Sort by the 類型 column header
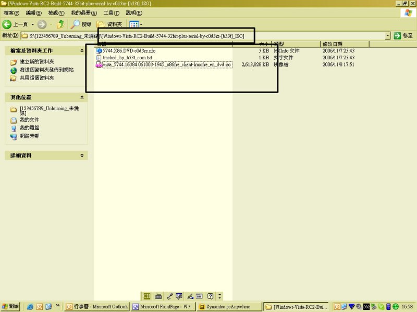Screen dimensions: 417x312 pyautogui.click(x=296, y=44)
